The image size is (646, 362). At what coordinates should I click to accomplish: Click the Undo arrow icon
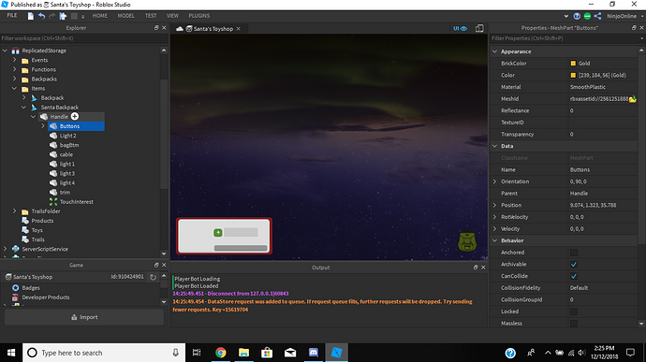pyautogui.click(x=41, y=16)
